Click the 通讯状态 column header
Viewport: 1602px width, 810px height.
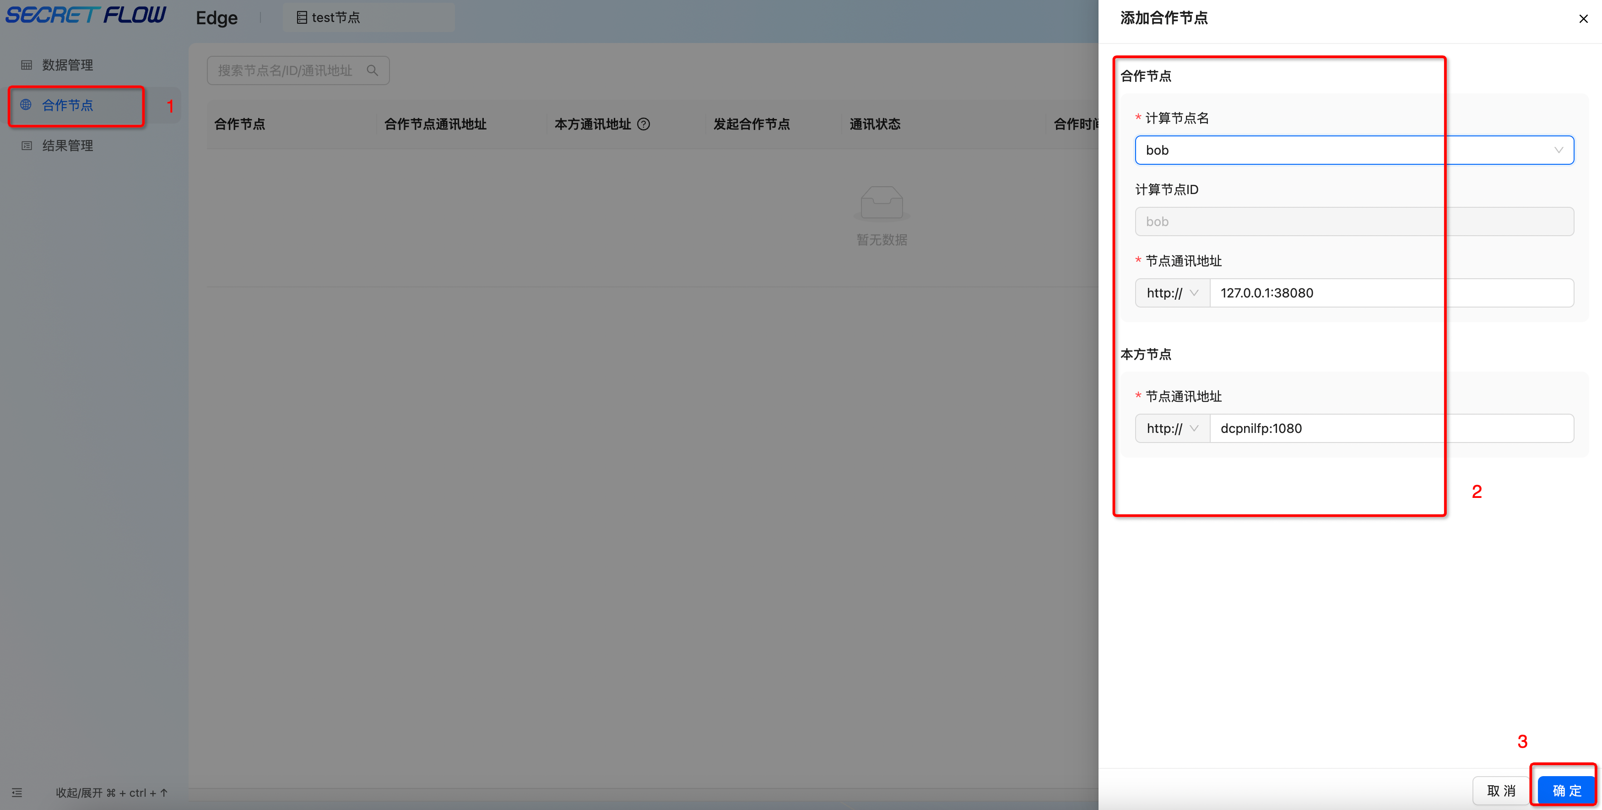coord(875,124)
